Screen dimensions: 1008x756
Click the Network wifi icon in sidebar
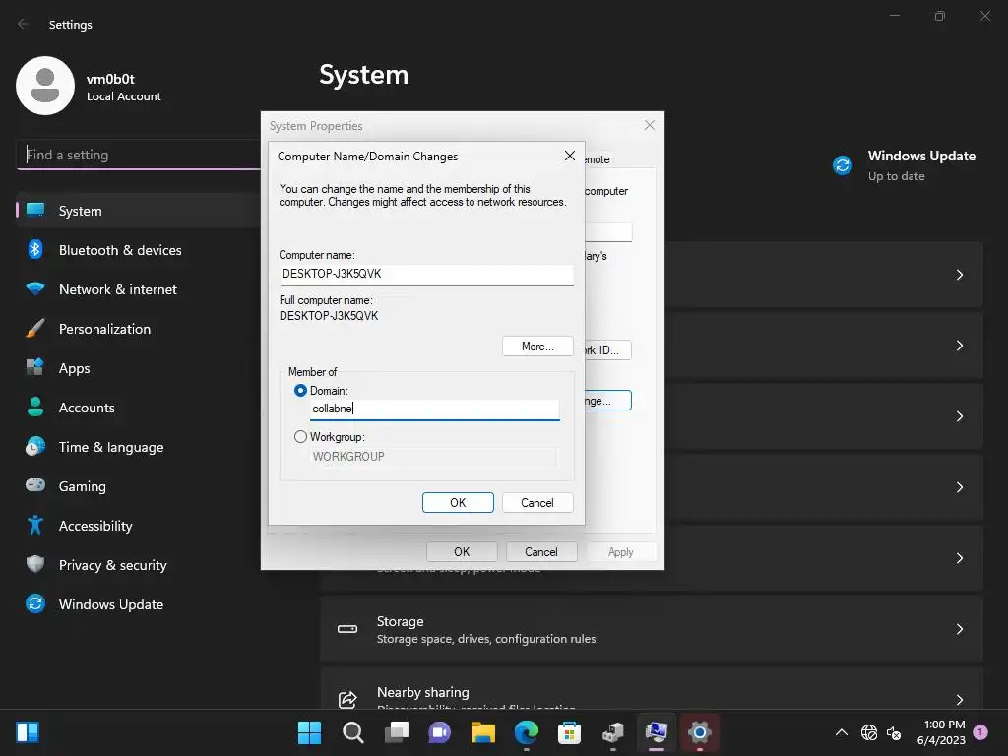click(x=35, y=288)
